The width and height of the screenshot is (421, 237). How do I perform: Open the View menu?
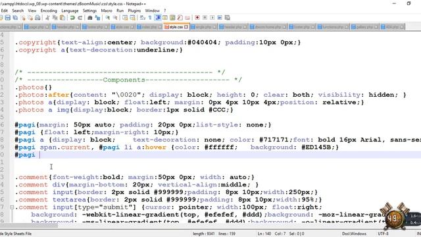[x=32, y=11]
